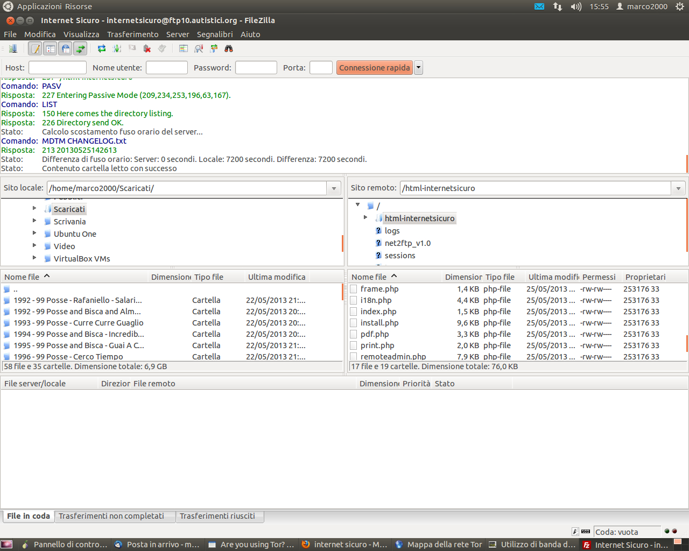Click the file icon of index.php
Image resolution: width=689 pixels, height=551 pixels.
[354, 312]
